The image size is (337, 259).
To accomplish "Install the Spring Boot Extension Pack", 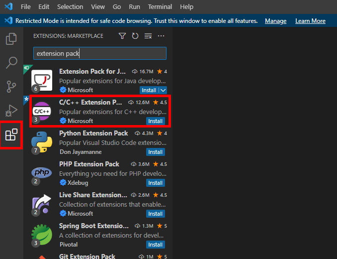I will pos(156,245).
